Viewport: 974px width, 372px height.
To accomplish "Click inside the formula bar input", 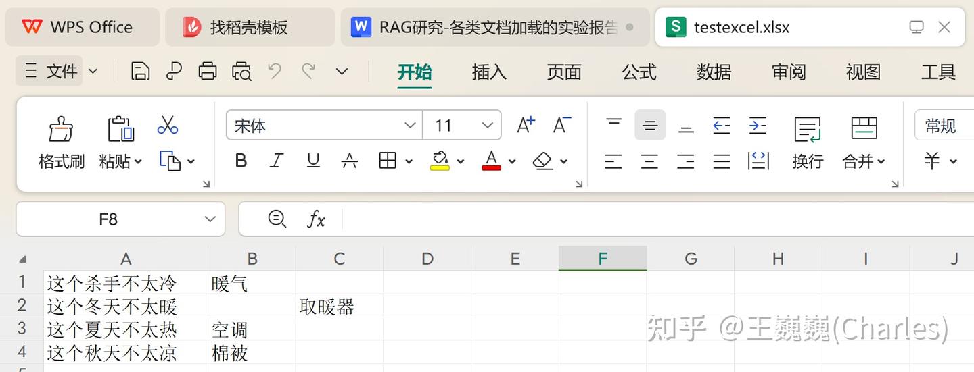I will click(x=659, y=219).
